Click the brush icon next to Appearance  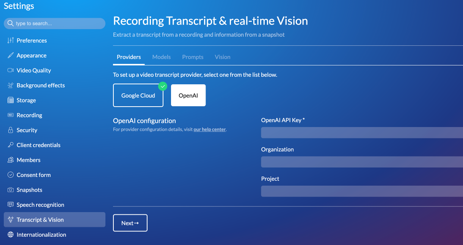point(11,56)
